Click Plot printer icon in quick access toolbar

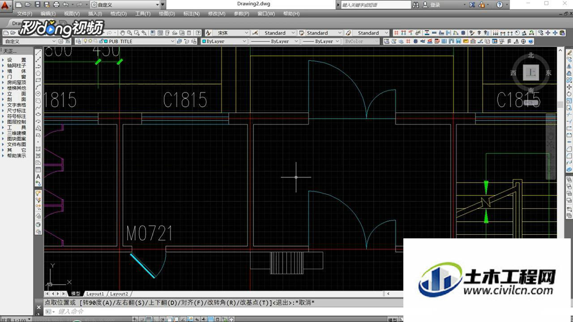coord(56,4)
